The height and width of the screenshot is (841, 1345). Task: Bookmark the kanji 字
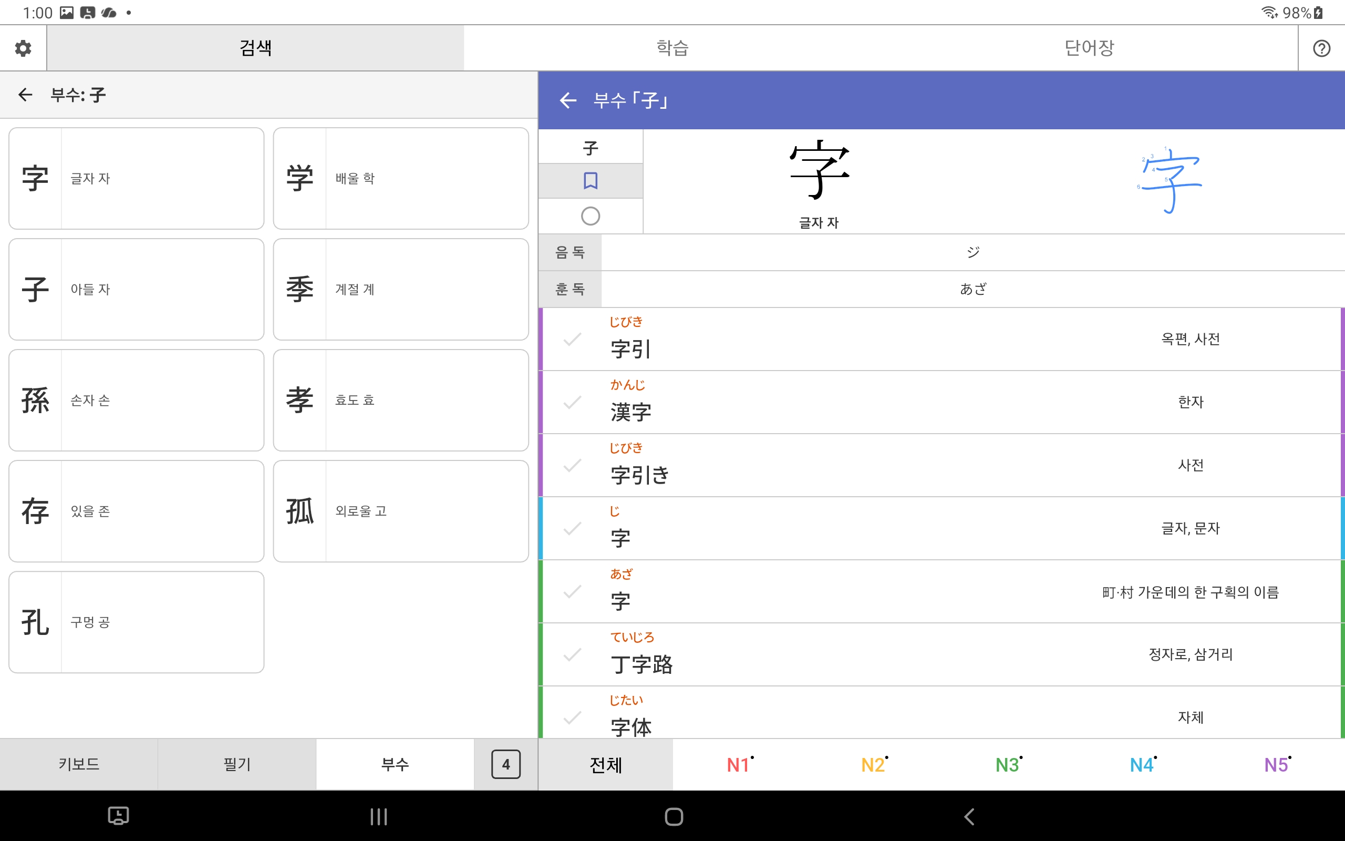point(590,181)
